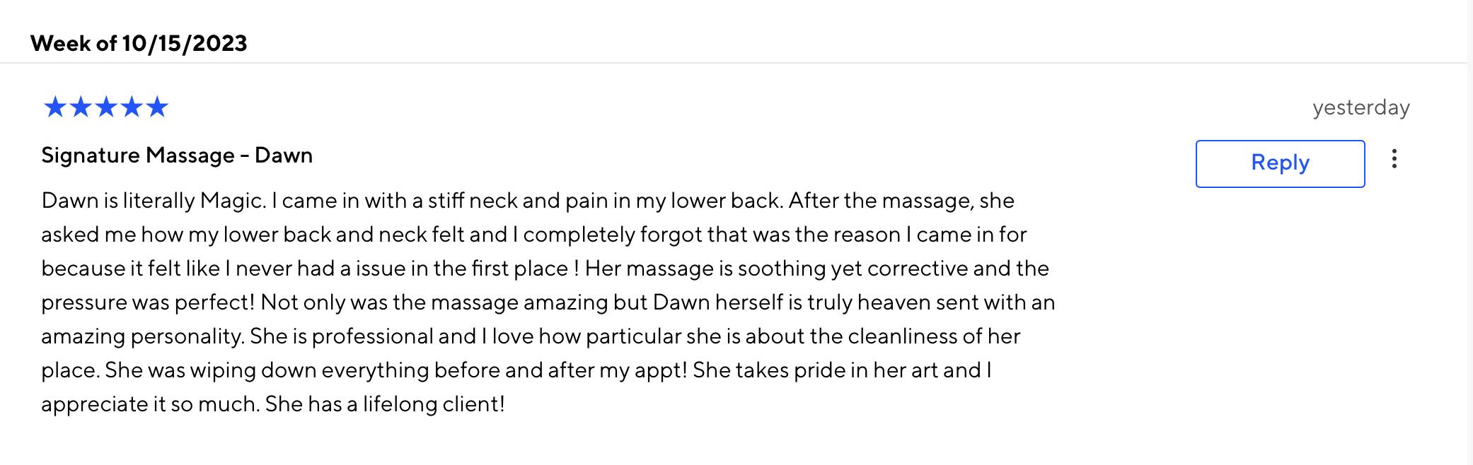Click the second rating star
The image size is (1473, 465).
click(x=80, y=107)
